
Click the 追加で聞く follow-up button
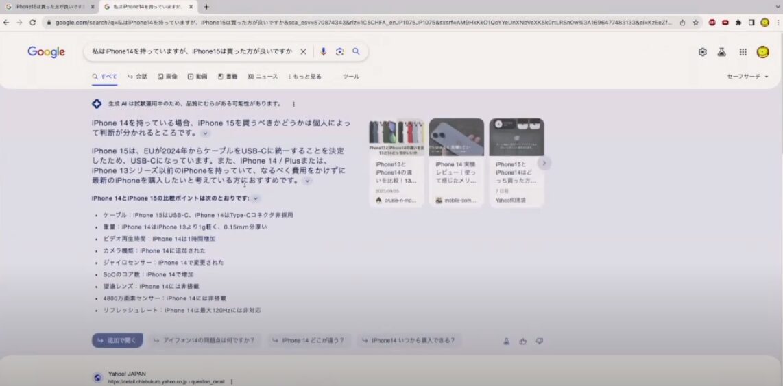[x=117, y=340]
